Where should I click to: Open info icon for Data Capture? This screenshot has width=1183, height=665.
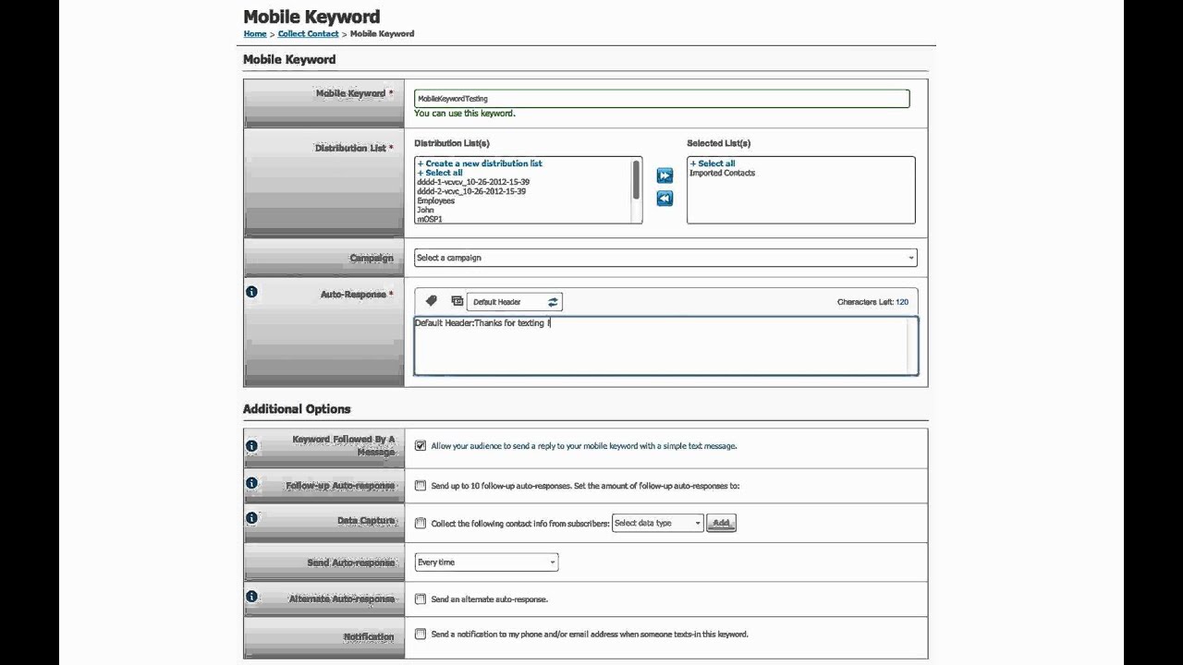251,518
